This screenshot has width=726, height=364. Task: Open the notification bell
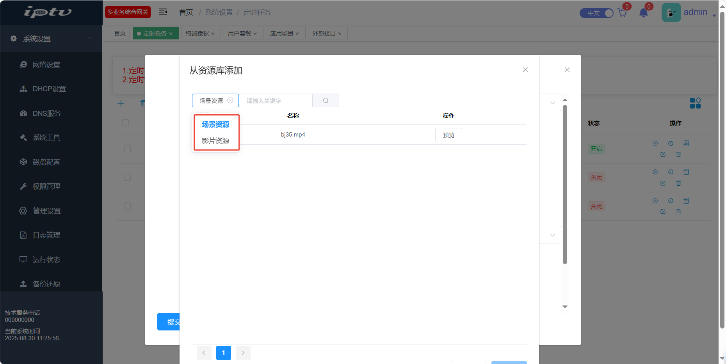644,13
